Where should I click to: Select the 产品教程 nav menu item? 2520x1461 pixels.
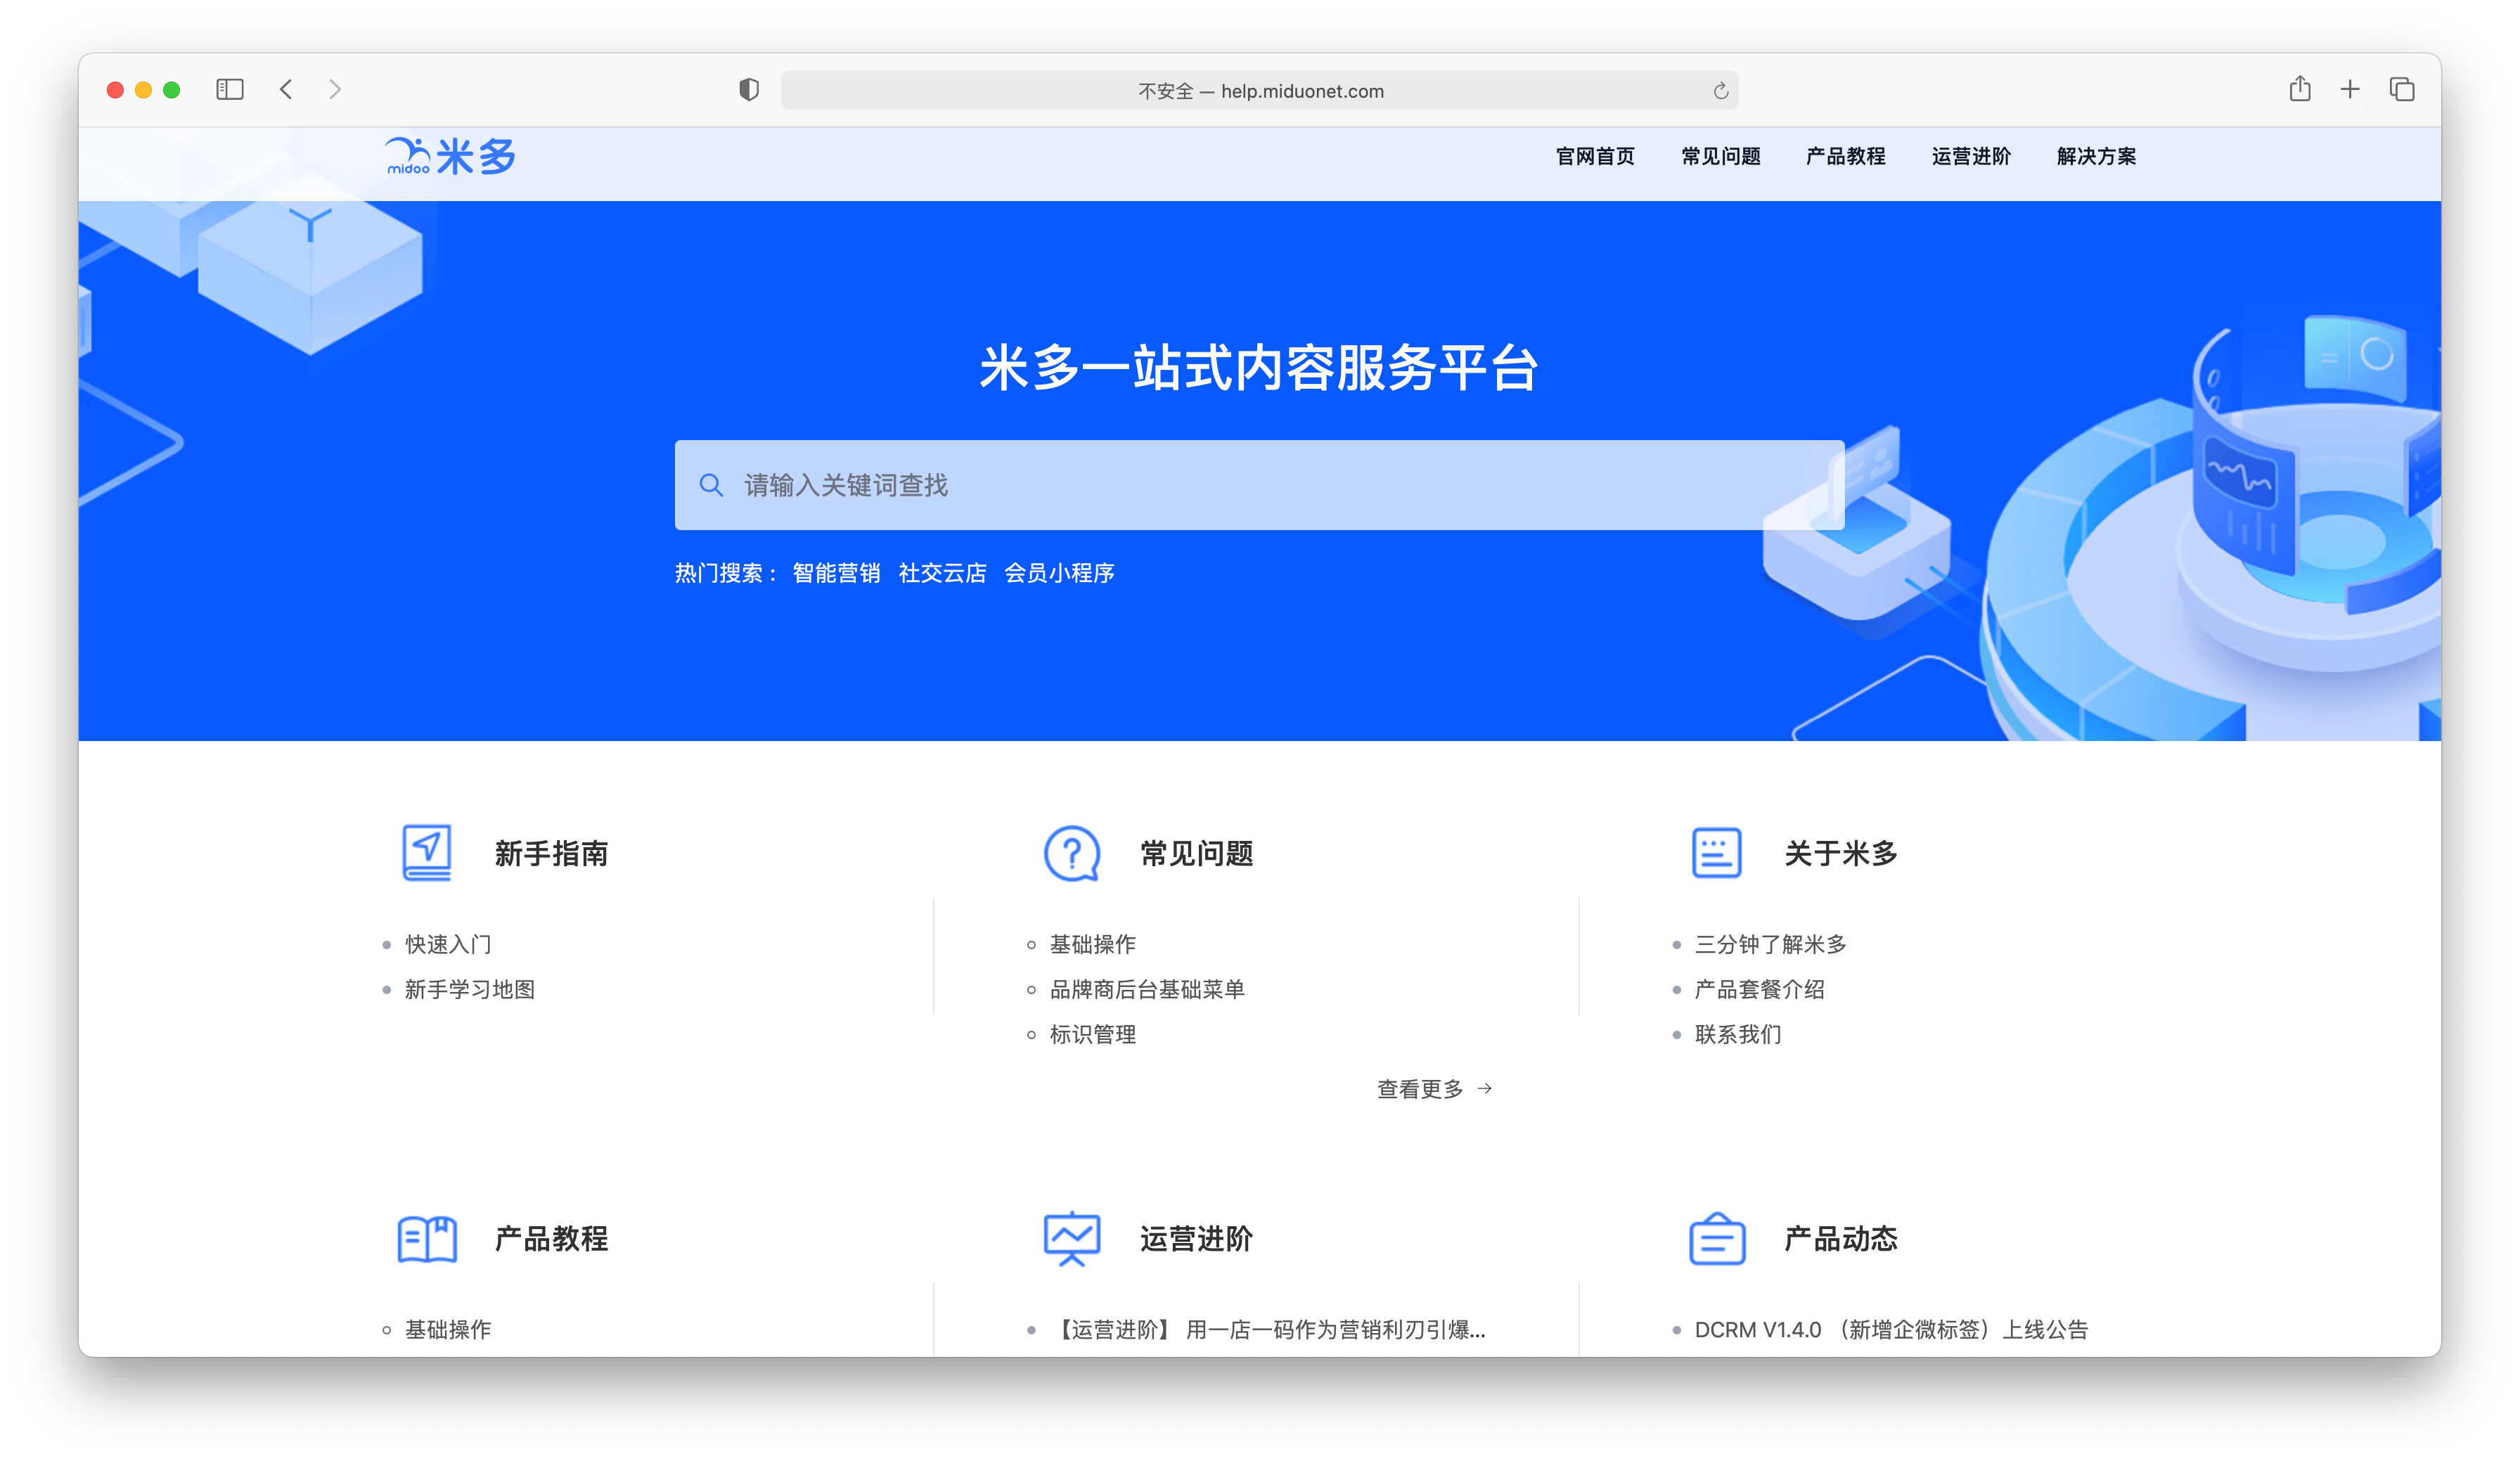click(x=1847, y=157)
